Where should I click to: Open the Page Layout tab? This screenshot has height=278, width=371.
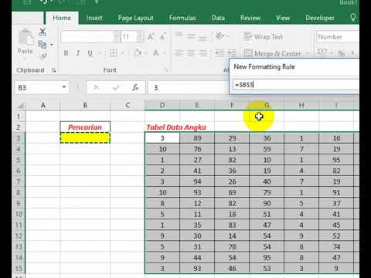point(136,18)
